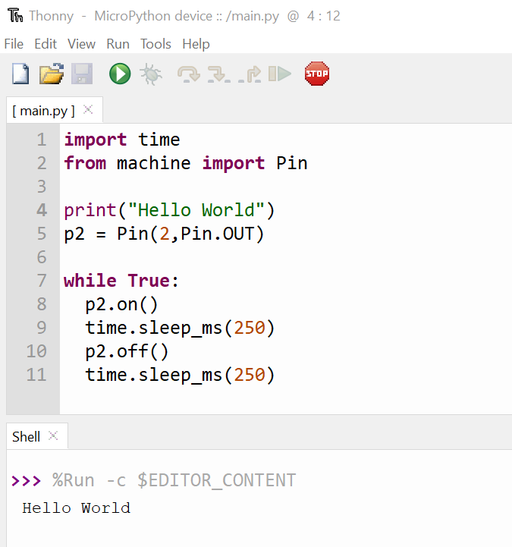Viewport: 512px width, 547px height.
Task: Click the Step out icon
Action: pyautogui.click(x=250, y=74)
